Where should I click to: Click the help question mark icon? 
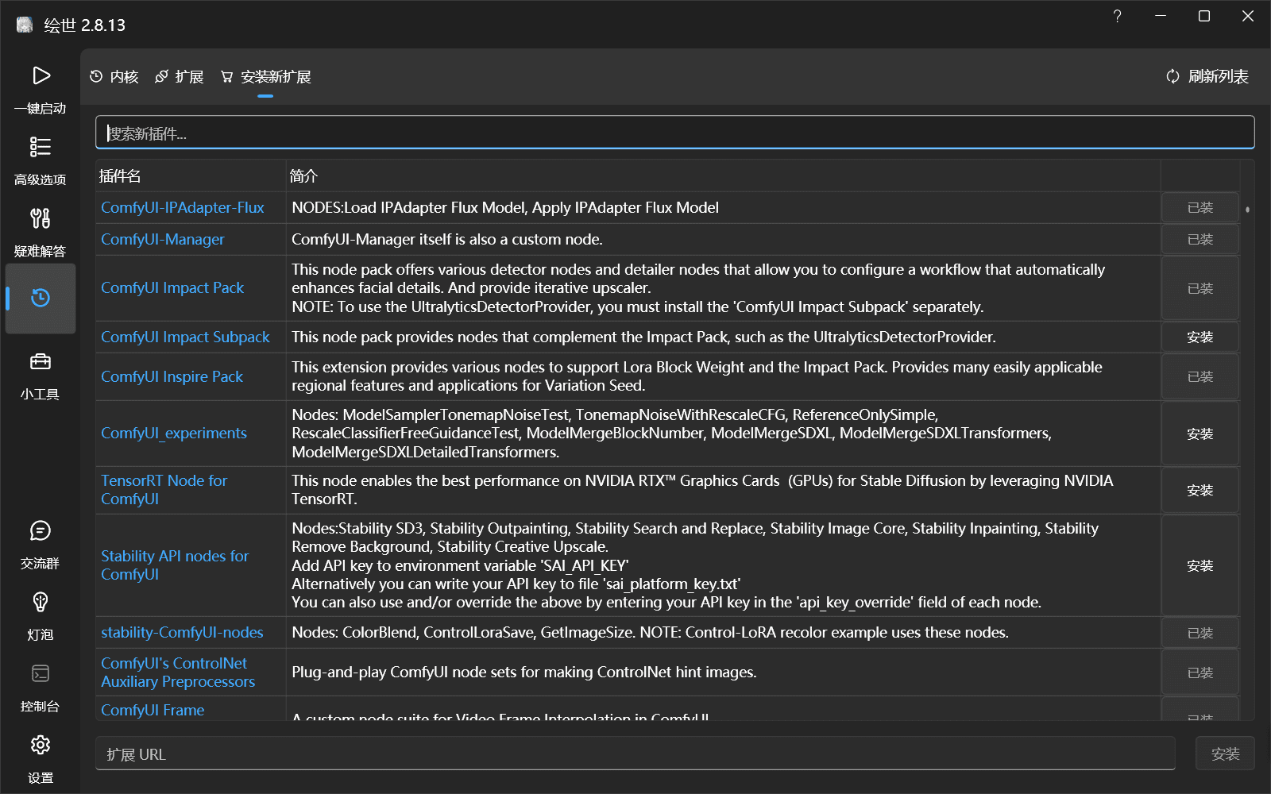click(x=1117, y=17)
